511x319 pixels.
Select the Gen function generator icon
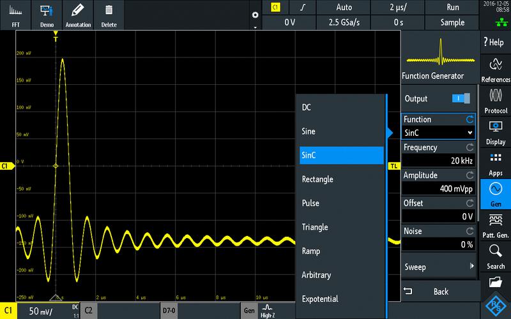tap(496, 195)
